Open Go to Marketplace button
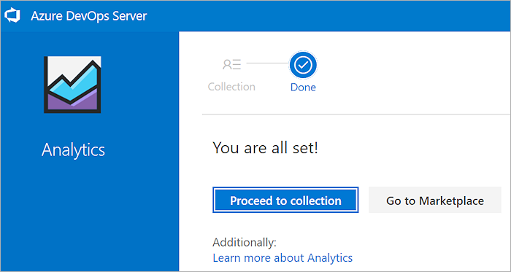Screen dimensions: 511x272 pyautogui.click(x=435, y=200)
